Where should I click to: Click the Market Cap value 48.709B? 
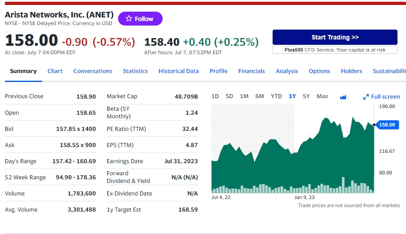point(186,96)
